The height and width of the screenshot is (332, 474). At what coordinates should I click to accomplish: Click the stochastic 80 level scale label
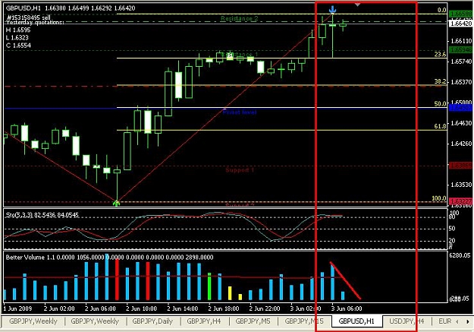(x=452, y=217)
